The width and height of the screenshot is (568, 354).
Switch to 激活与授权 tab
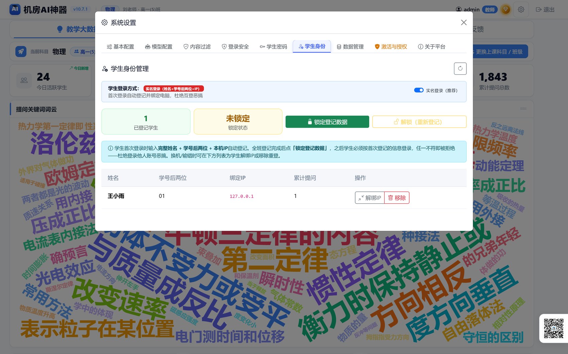391,47
